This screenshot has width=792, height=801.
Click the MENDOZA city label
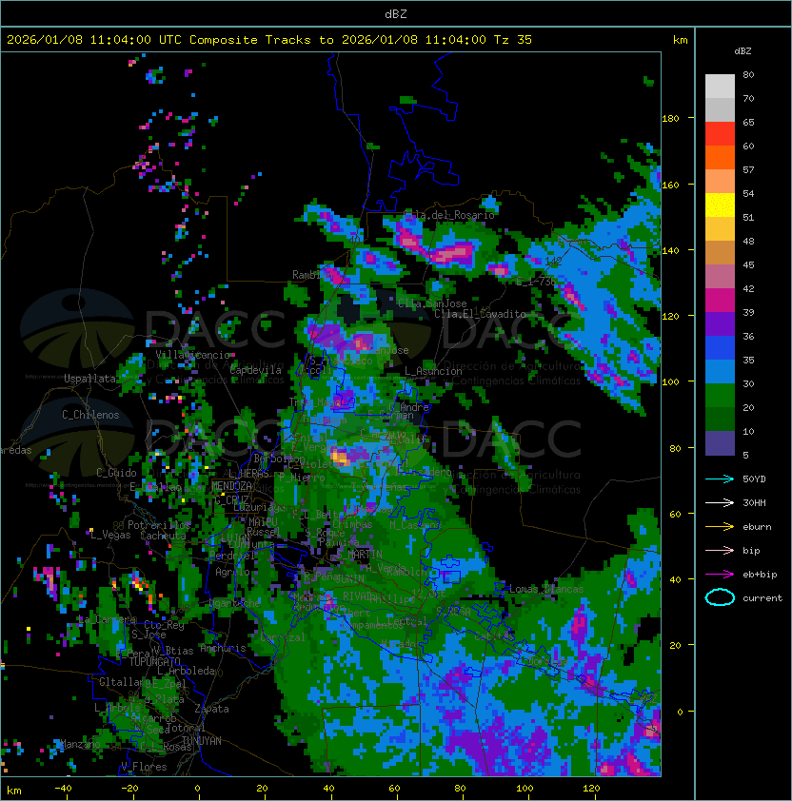point(231,486)
